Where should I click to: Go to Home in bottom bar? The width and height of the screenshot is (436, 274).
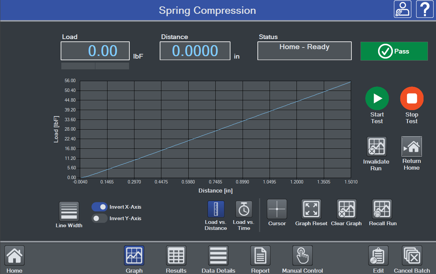click(14, 255)
